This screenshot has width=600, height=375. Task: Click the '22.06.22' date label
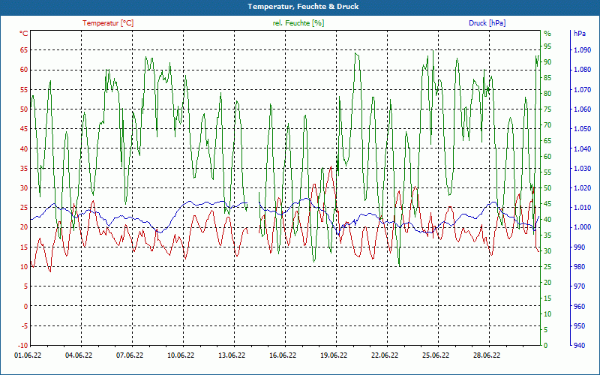385,355
